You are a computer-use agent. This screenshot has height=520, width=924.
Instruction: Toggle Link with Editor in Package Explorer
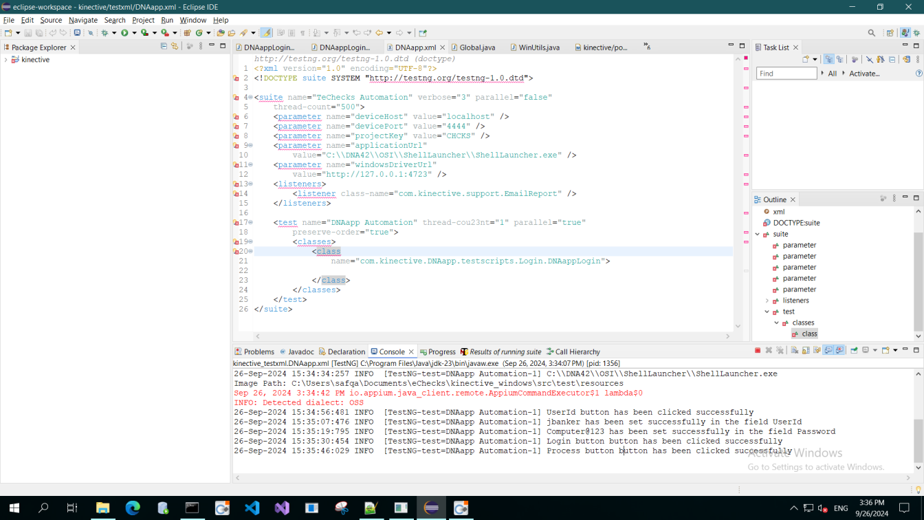coord(175,47)
